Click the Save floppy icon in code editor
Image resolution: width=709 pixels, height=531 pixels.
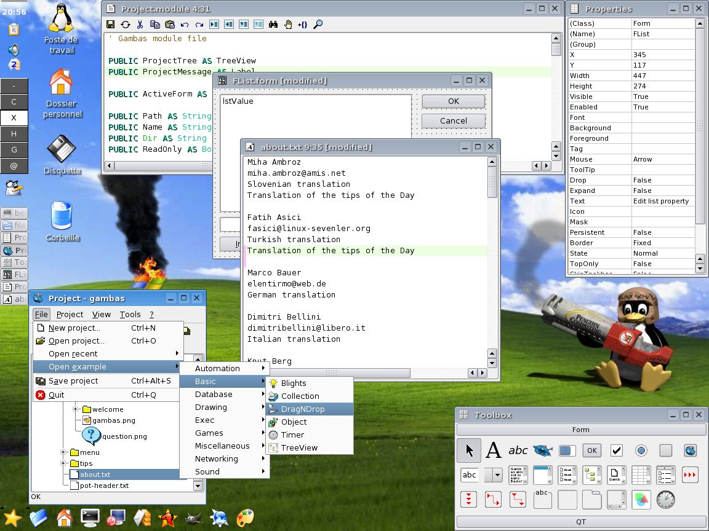click(110, 25)
